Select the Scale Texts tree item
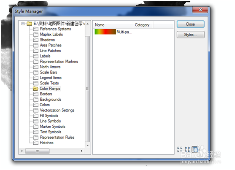 pos(49,83)
